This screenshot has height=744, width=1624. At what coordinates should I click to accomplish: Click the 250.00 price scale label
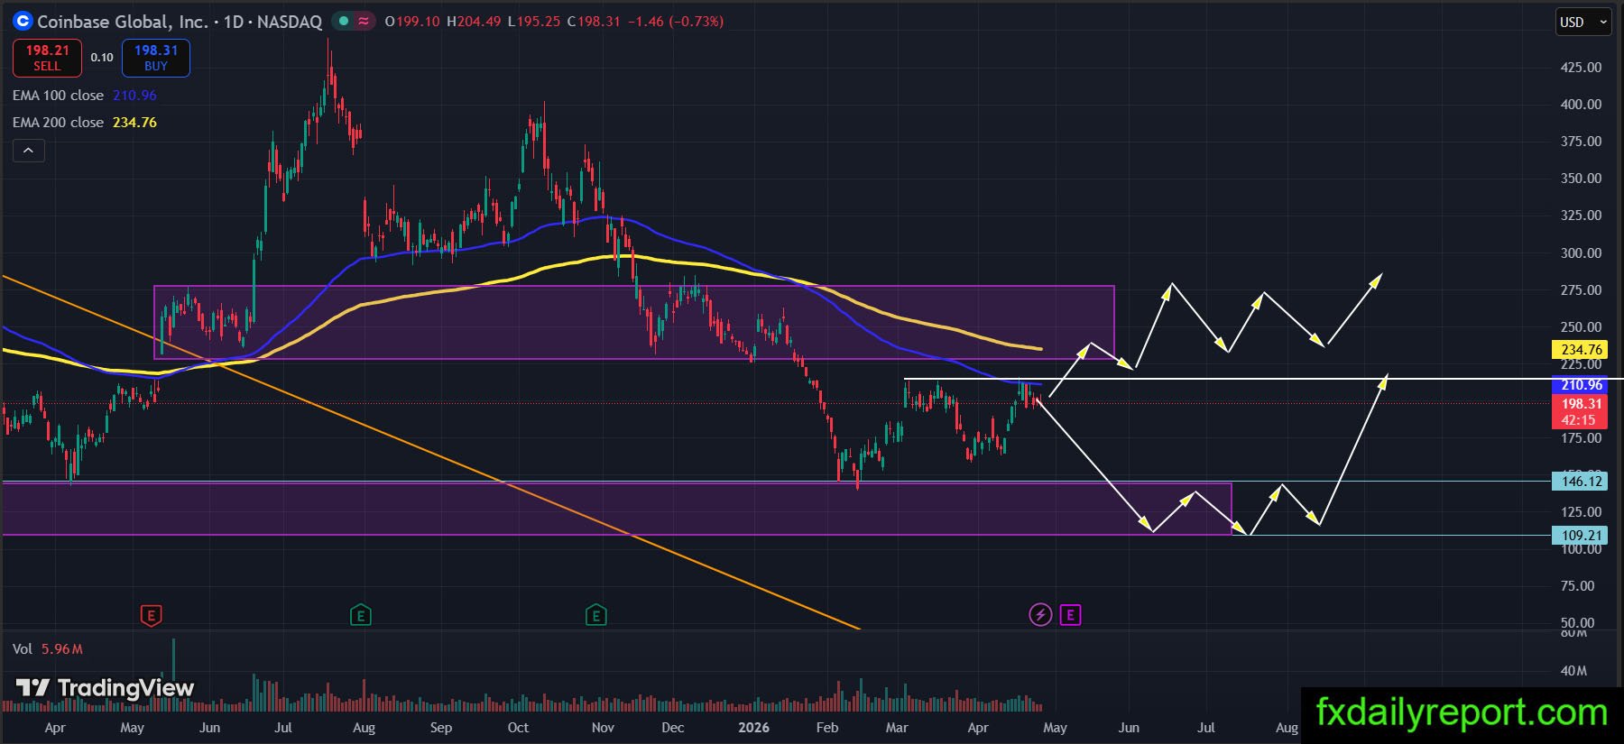click(x=1581, y=327)
